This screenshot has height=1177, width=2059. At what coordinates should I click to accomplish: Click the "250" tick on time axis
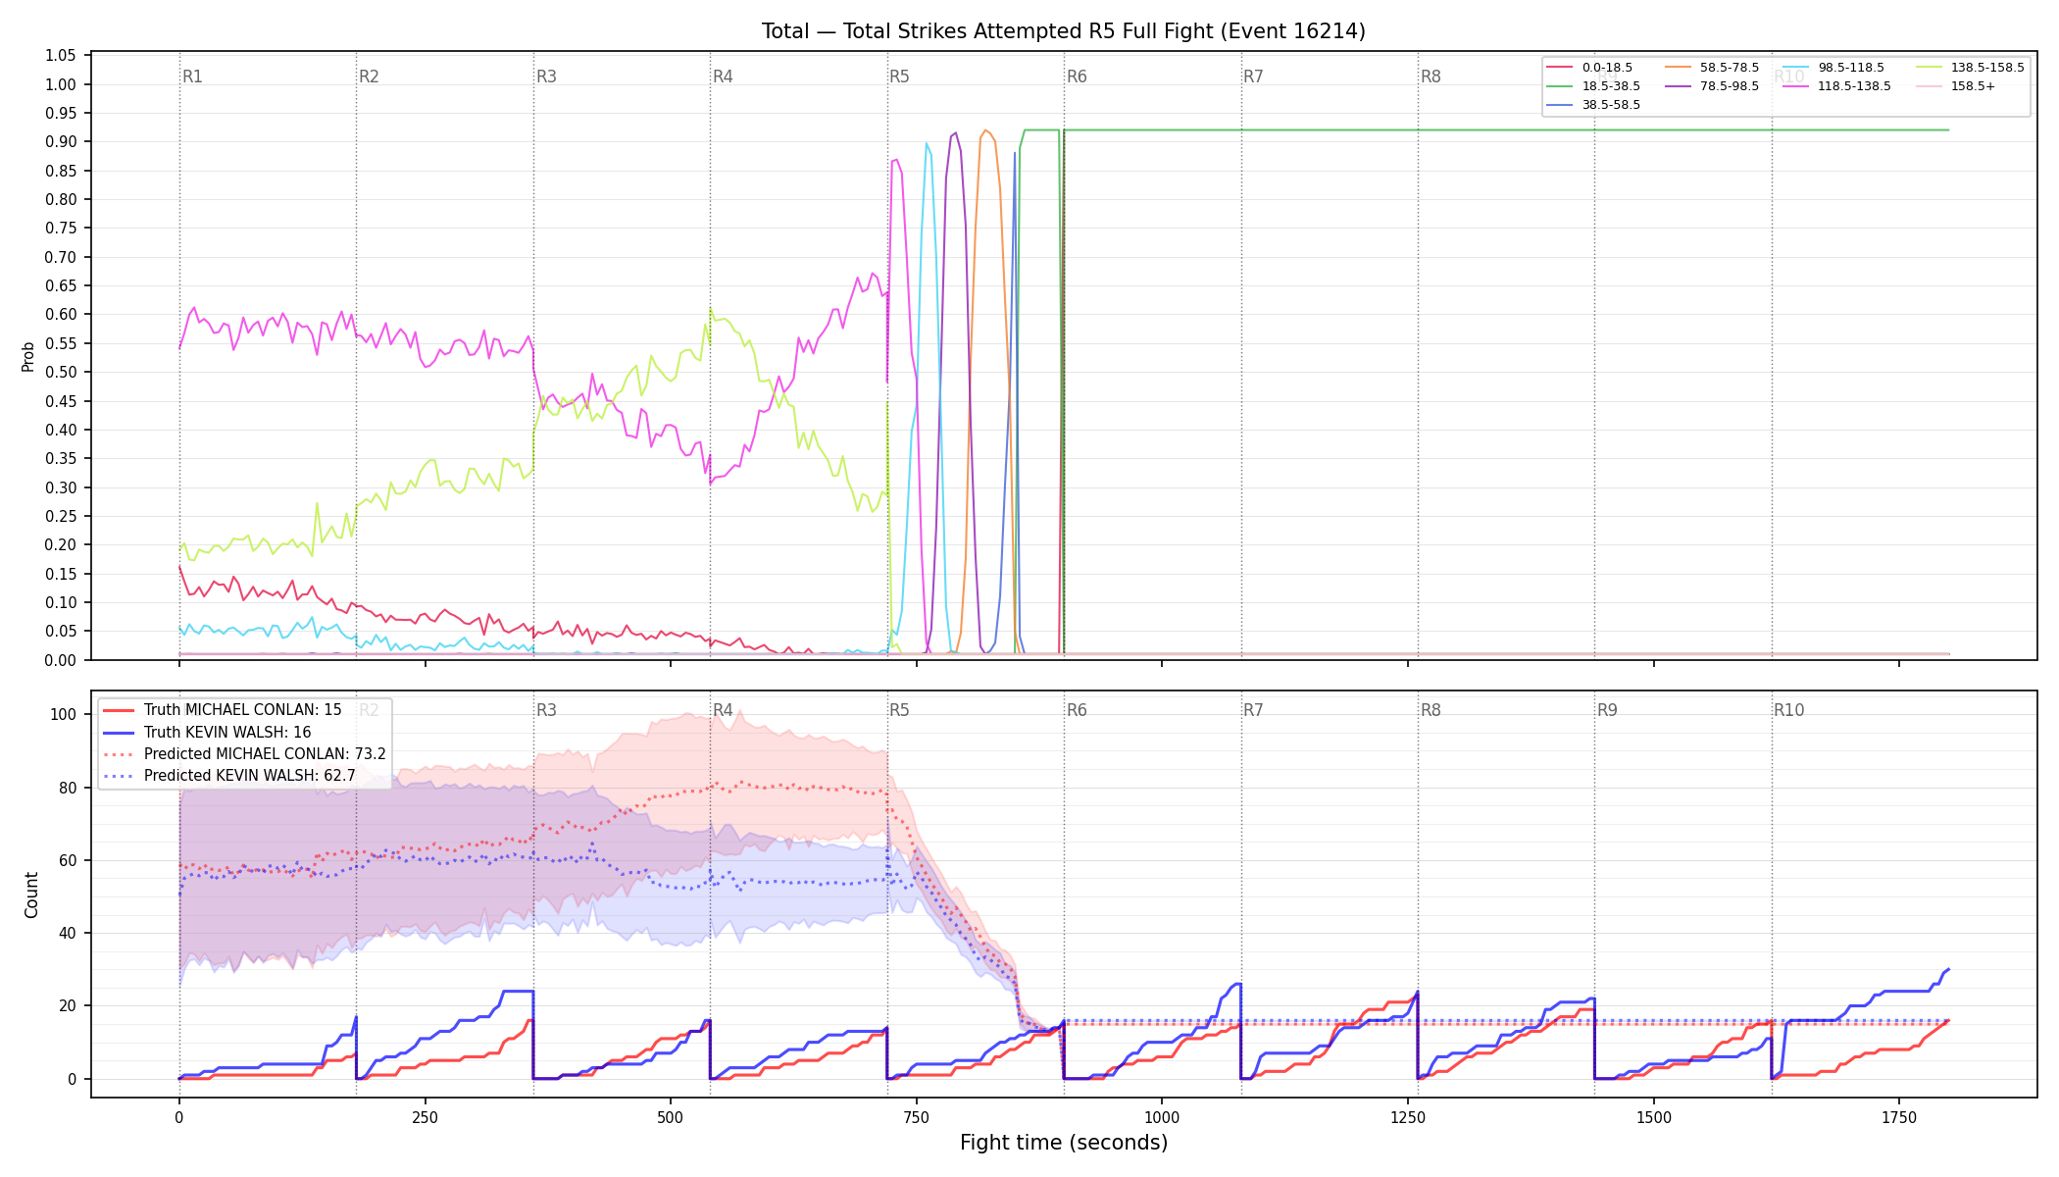pos(425,1117)
